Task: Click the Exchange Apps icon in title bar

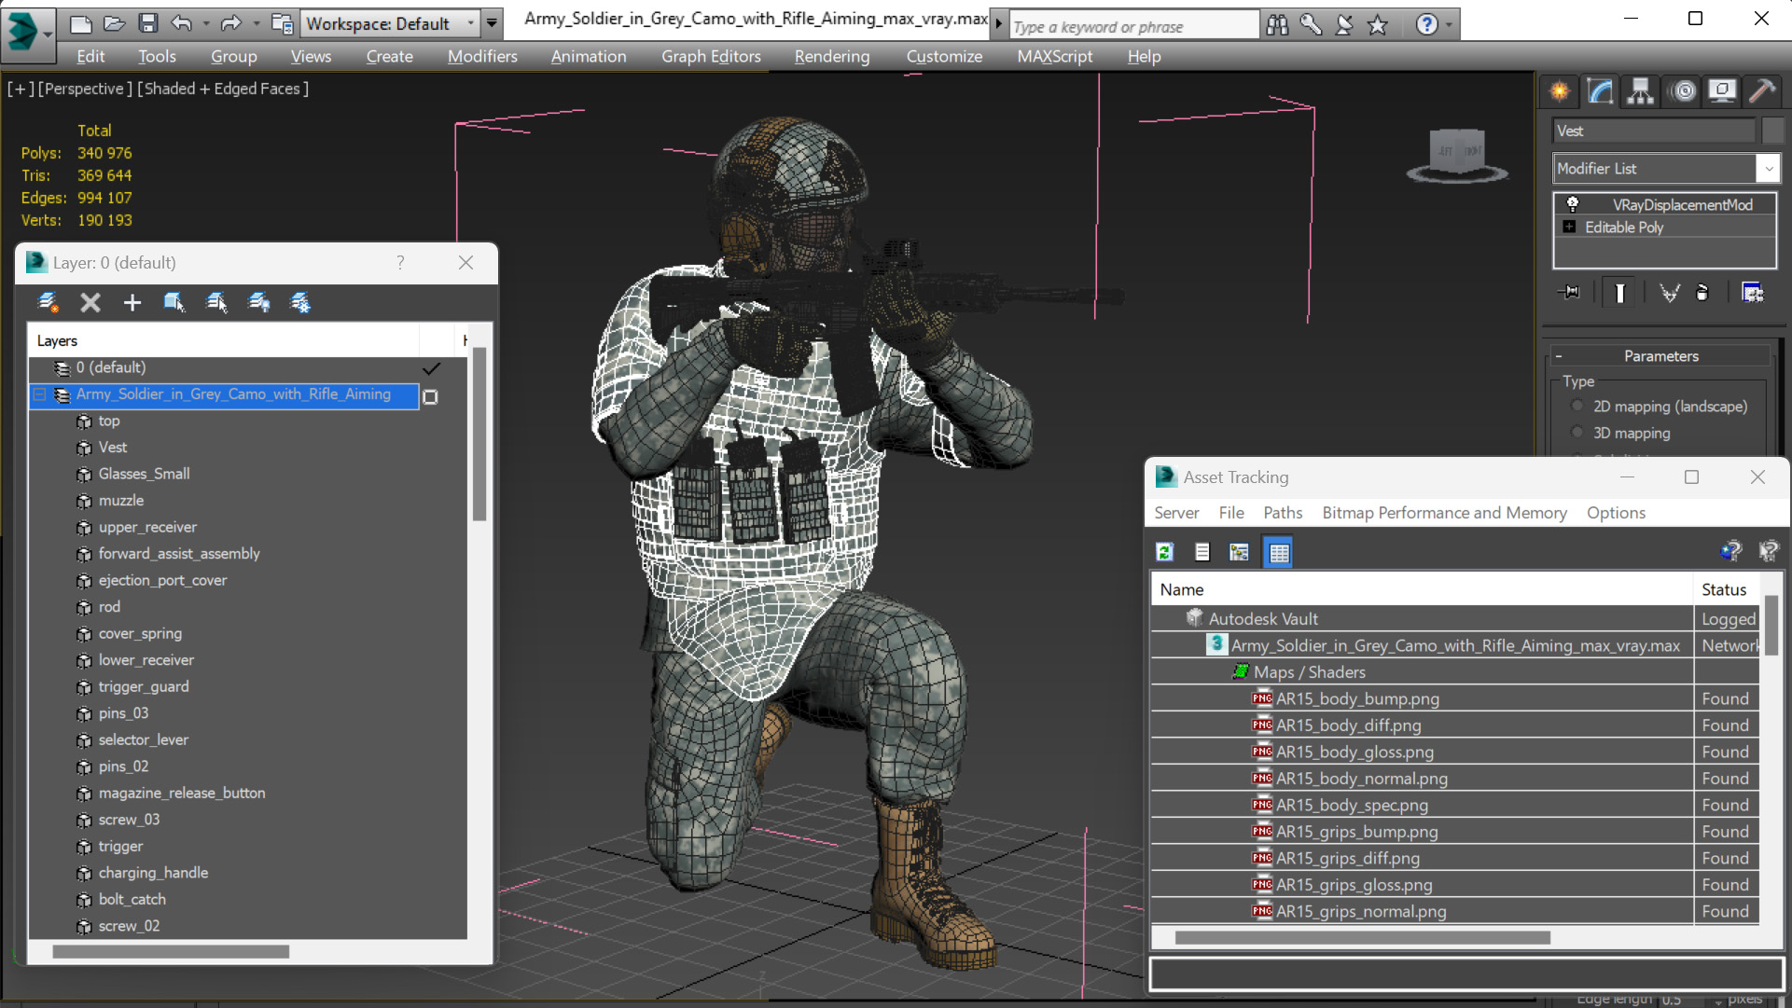Action: coord(1344,25)
